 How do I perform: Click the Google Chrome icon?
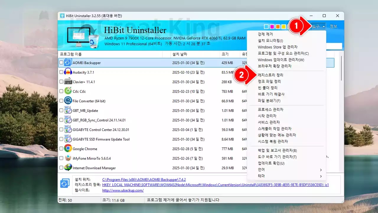click(x=68, y=149)
